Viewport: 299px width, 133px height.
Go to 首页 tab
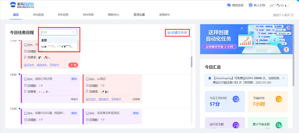coord(16,15)
